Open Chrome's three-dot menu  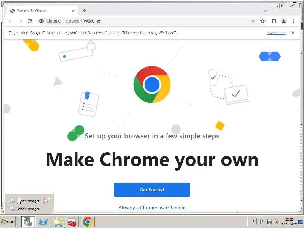click(293, 21)
